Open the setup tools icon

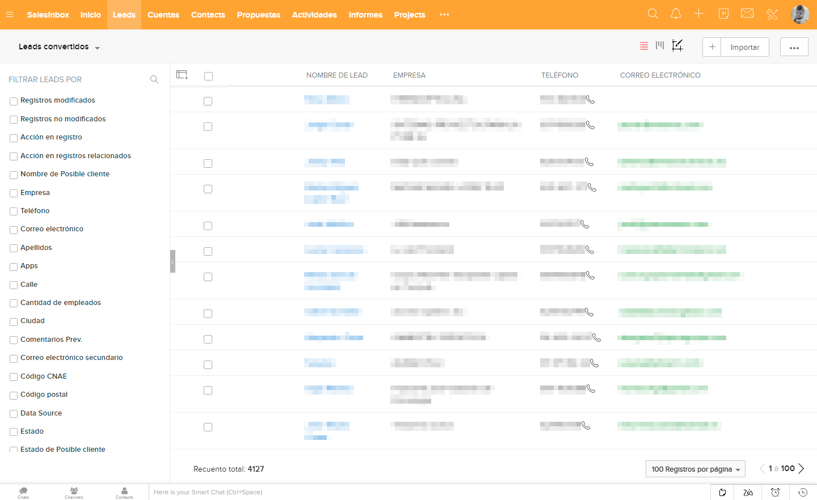[x=772, y=14]
